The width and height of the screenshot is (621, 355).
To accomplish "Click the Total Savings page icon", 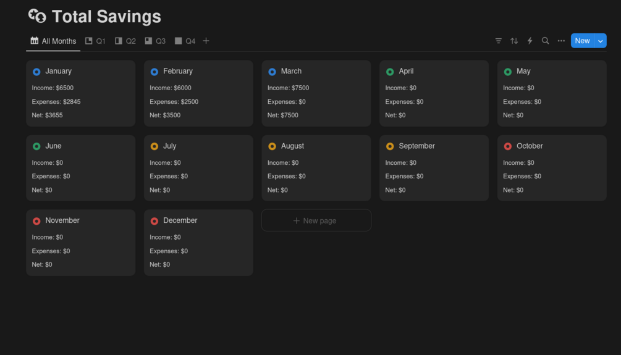I will tap(37, 16).
